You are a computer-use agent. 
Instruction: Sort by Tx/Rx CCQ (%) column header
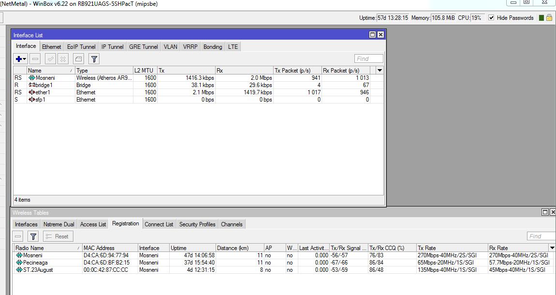click(x=393, y=248)
